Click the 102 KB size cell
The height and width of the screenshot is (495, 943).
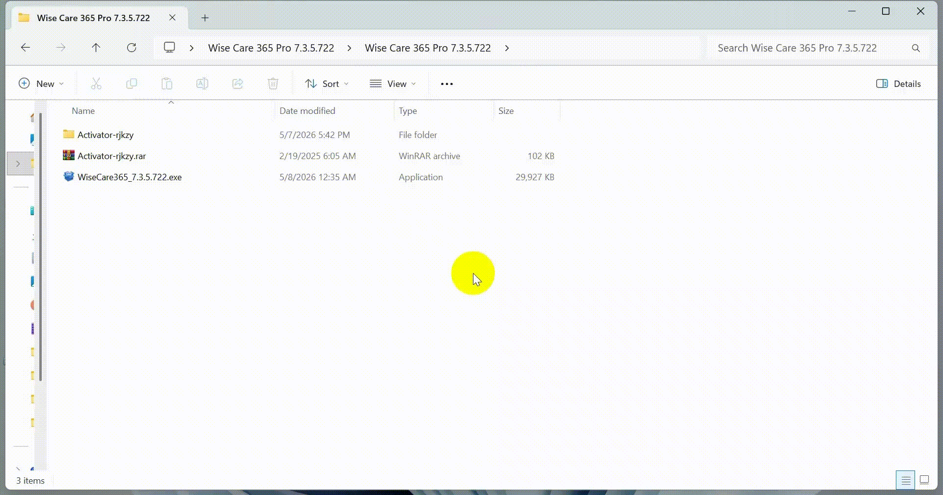pos(541,156)
